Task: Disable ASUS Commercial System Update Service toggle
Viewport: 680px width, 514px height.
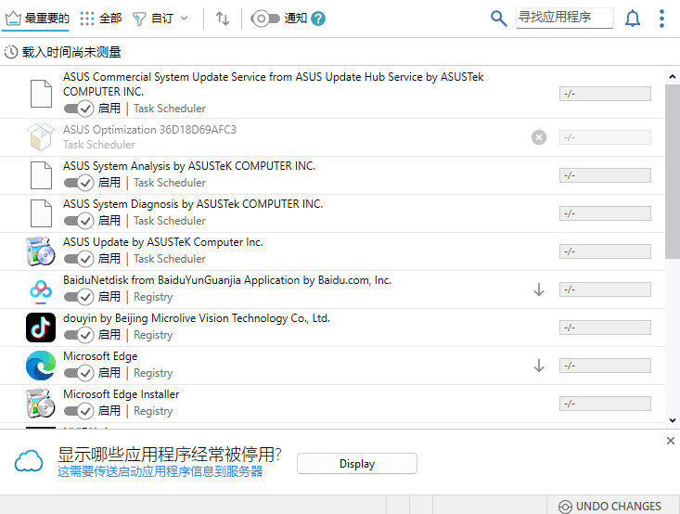Action: [79, 109]
